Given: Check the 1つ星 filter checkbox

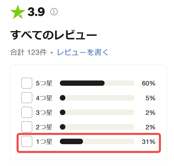Looking at the screenshot, I should [27, 141].
